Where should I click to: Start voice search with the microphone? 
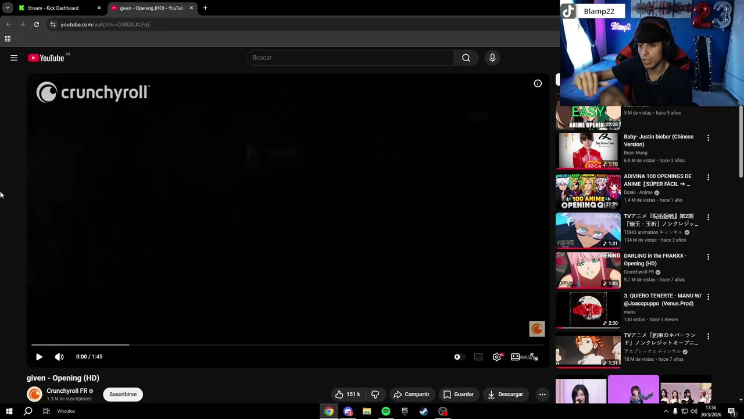coord(492,58)
